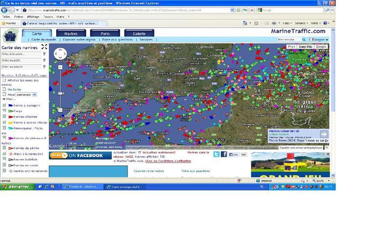
Task: Click the fullscreen map expand icon
Action: [44, 47]
